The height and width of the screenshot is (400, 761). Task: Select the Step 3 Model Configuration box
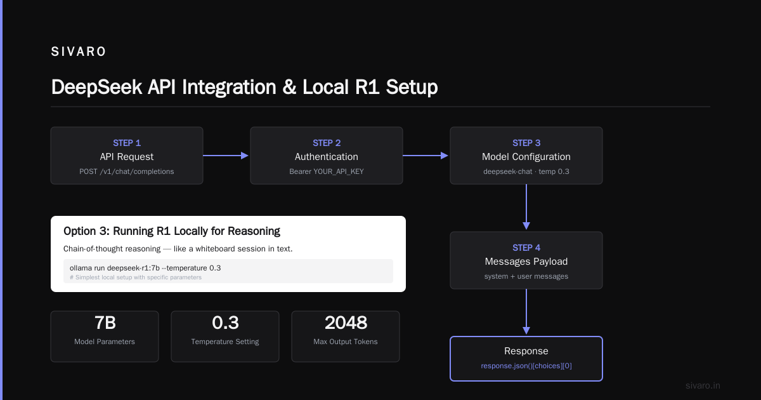point(526,156)
